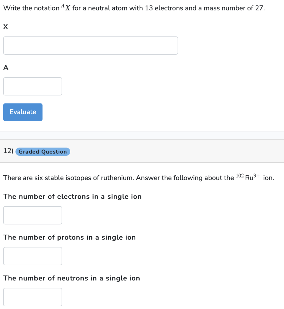Click the protons question bold label

pyautogui.click(x=69, y=237)
